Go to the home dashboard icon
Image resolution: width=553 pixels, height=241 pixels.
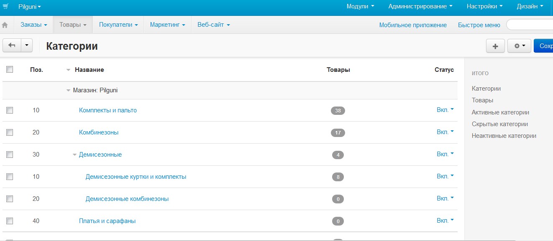click(x=5, y=25)
